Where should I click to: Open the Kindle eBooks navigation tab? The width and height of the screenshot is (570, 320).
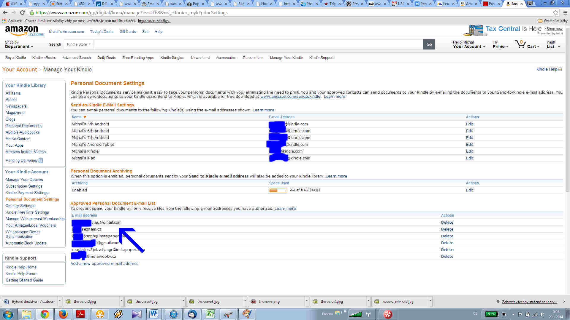pos(44,58)
